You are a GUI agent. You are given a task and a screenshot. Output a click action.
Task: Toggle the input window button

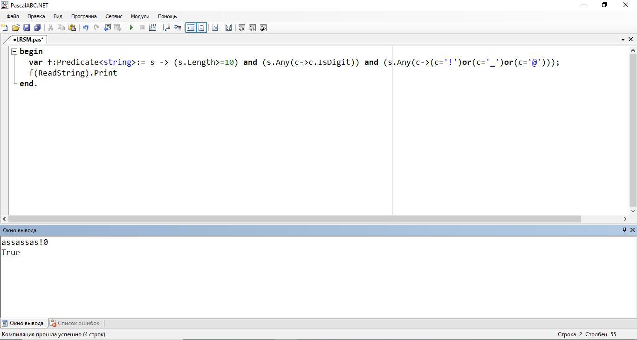coord(201,28)
